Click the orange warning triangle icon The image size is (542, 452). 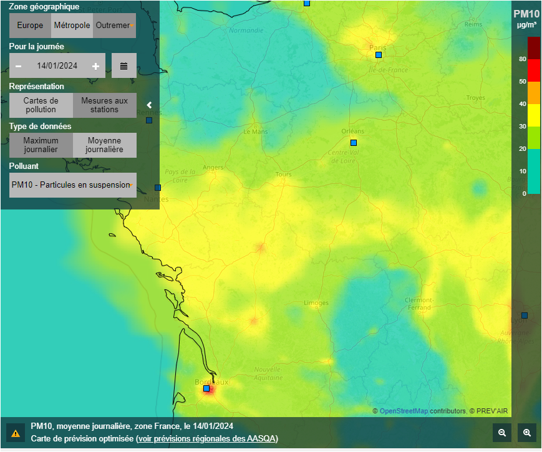16,433
